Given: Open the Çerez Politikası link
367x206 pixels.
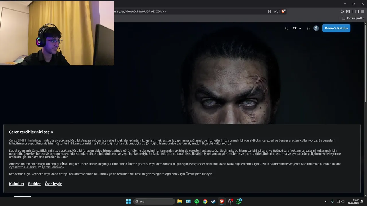Looking at the screenshot, I should [53, 167].
